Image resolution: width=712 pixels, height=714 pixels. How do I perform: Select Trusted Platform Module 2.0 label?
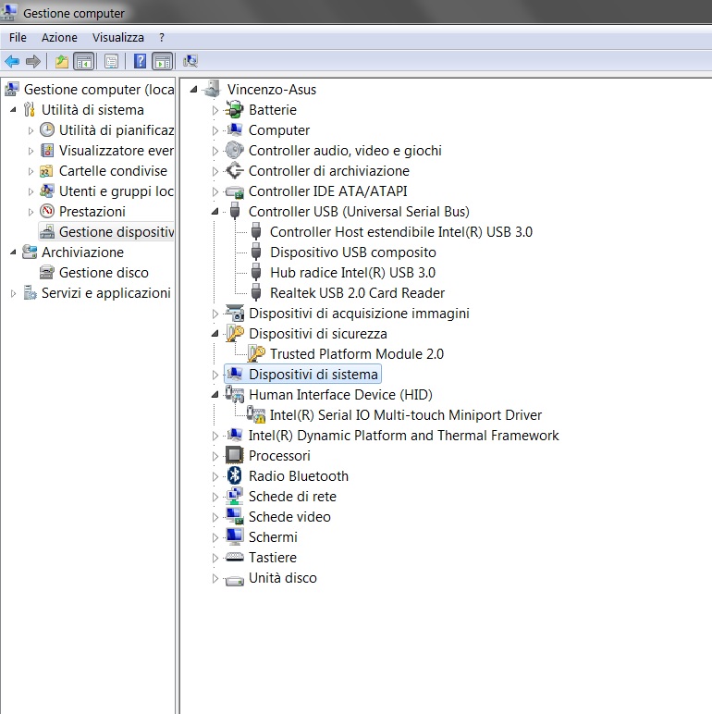coord(356,354)
